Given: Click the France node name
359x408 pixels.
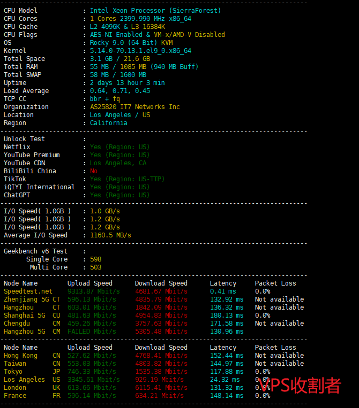Looking at the screenshot, I should point(15,396).
